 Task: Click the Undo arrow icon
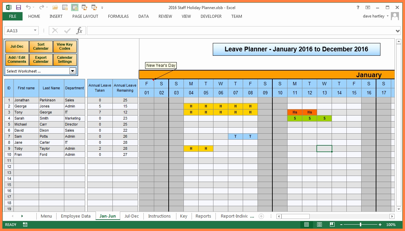pos(28,7)
